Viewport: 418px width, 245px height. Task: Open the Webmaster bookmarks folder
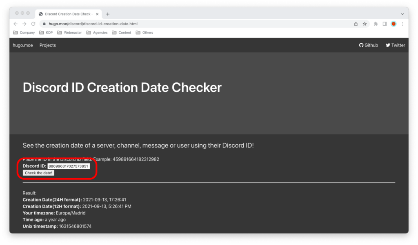click(x=69, y=33)
